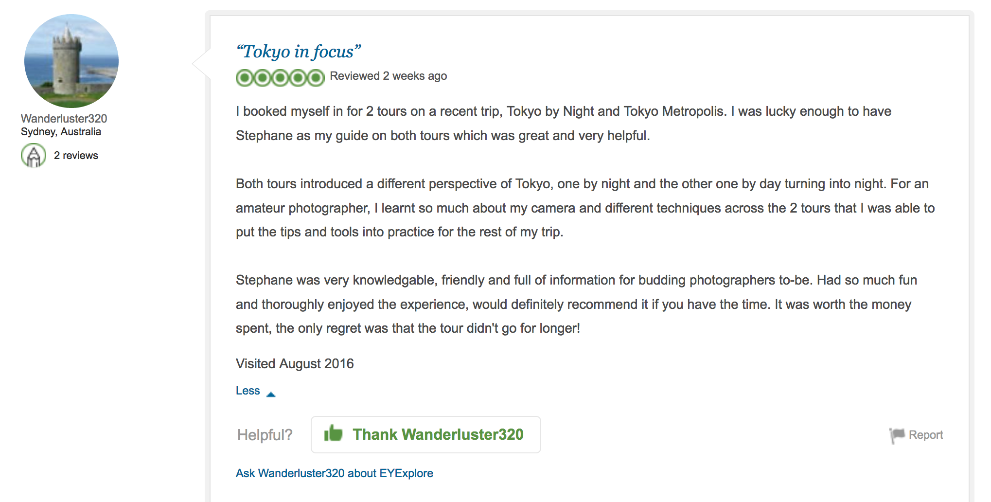
Task: Click the reviewer contributor badge icon
Action: click(34, 156)
